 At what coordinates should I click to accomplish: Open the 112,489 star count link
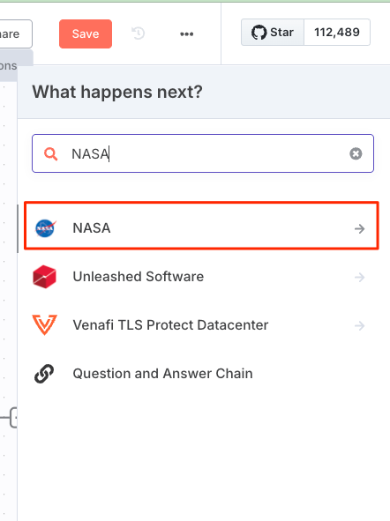tap(337, 33)
